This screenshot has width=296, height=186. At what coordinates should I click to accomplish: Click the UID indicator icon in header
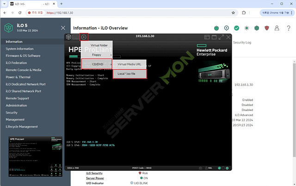(226, 28)
